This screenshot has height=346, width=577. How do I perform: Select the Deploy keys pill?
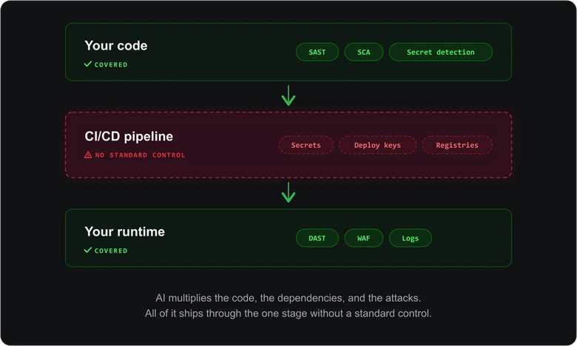[377, 145]
